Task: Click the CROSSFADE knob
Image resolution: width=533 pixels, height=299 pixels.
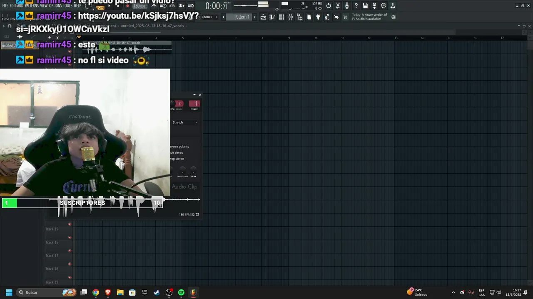Action: click(182, 170)
